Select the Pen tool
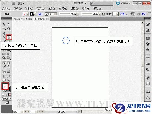The image size is (152, 114). [4, 33]
